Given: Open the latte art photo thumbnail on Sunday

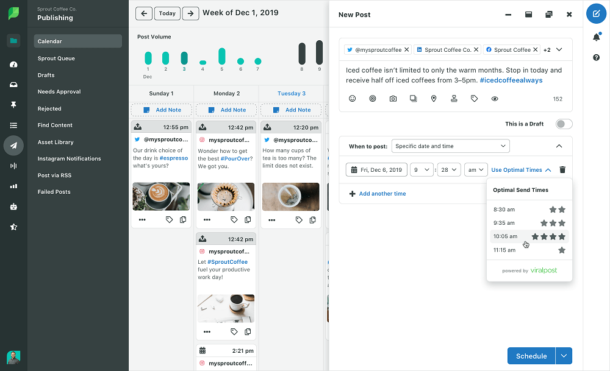Looking at the screenshot, I should pyautogui.click(x=161, y=197).
